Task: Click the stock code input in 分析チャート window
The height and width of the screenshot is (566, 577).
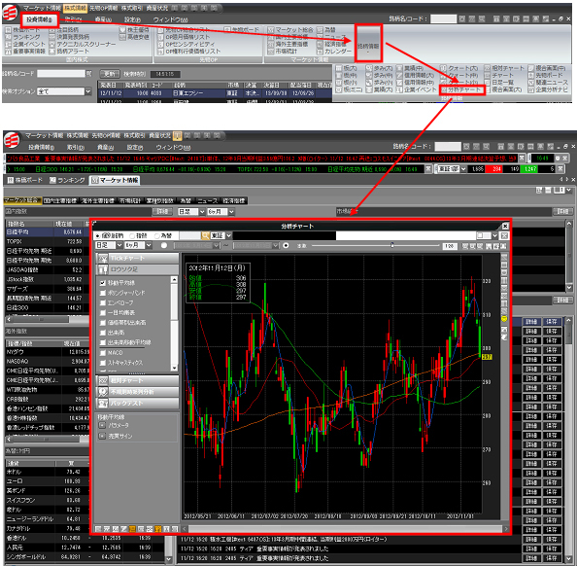Action: coord(189,235)
